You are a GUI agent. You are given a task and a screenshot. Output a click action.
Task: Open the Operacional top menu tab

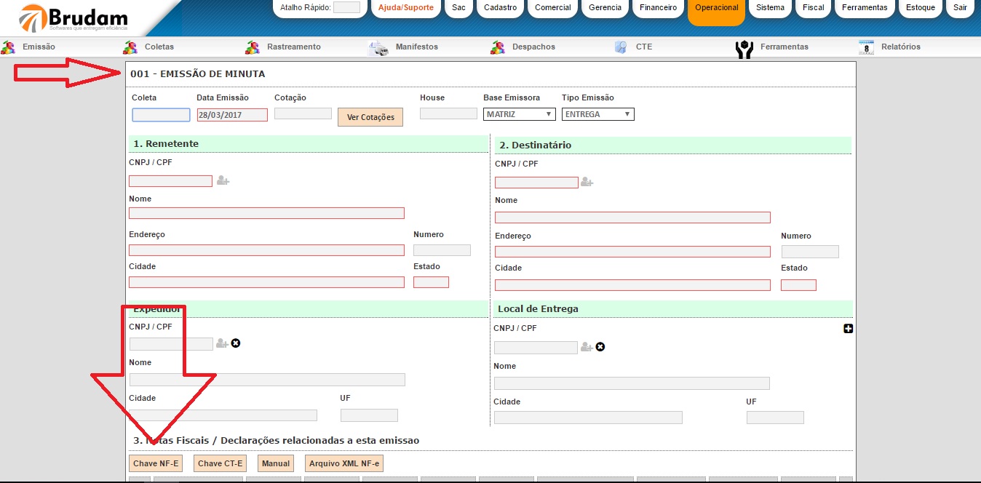716,8
